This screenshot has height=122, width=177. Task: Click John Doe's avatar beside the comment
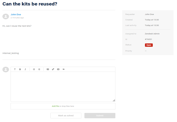pos(6,16)
